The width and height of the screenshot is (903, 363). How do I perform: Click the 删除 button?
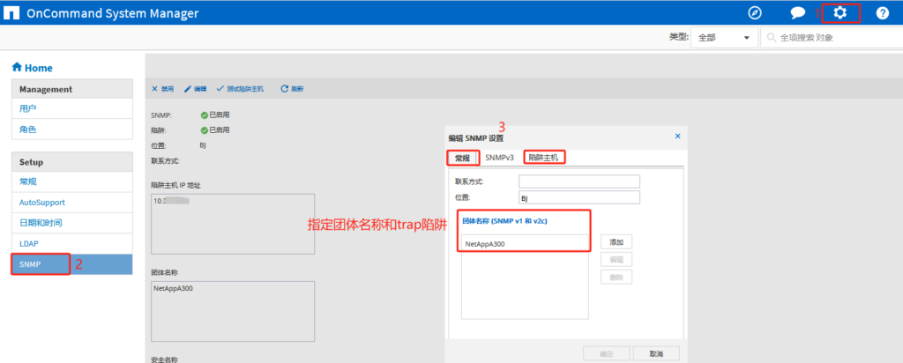coord(616,277)
